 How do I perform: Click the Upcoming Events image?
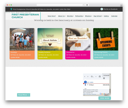tap(106, 39)
